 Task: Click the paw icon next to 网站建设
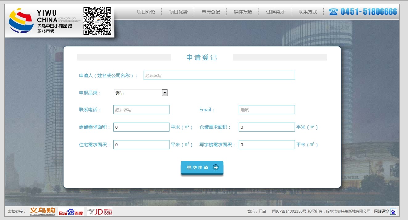tap(393, 211)
